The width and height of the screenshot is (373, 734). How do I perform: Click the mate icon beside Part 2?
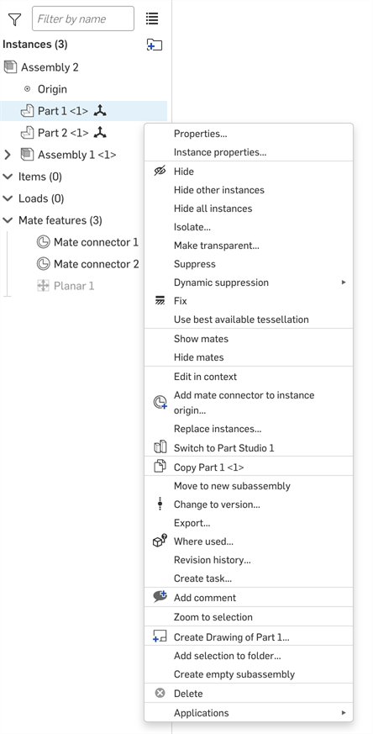tap(100, 133)
